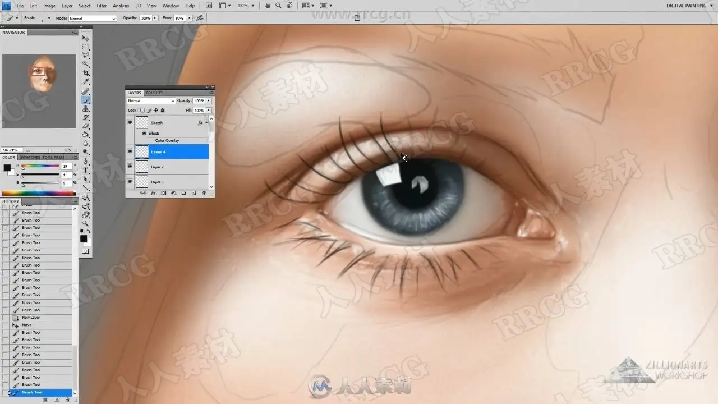This screenshot has height=404, width=718.
Task: Open the layer blend mode dropdown
Action: click(x=151, y=101)
